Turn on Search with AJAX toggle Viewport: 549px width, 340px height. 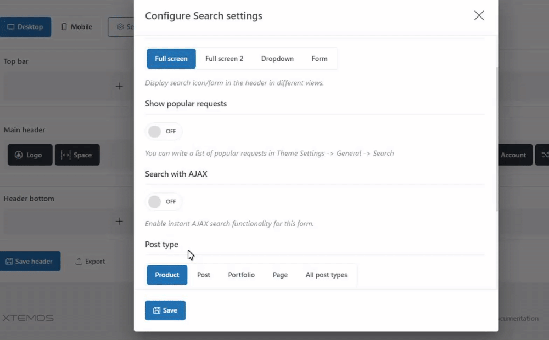pos(163,202)
